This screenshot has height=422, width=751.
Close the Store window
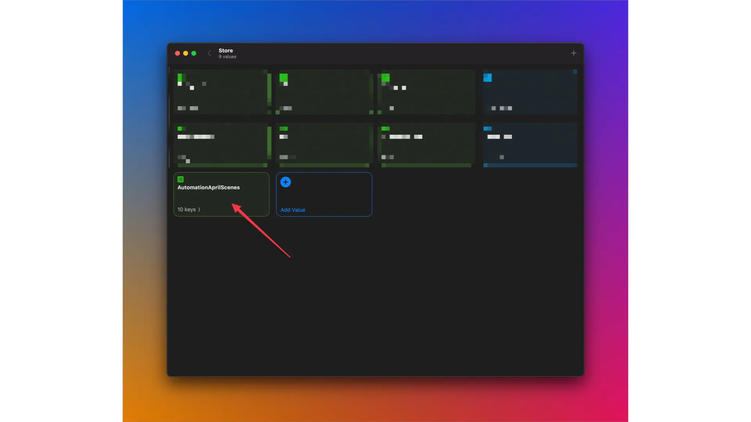(x=177, y=53)
